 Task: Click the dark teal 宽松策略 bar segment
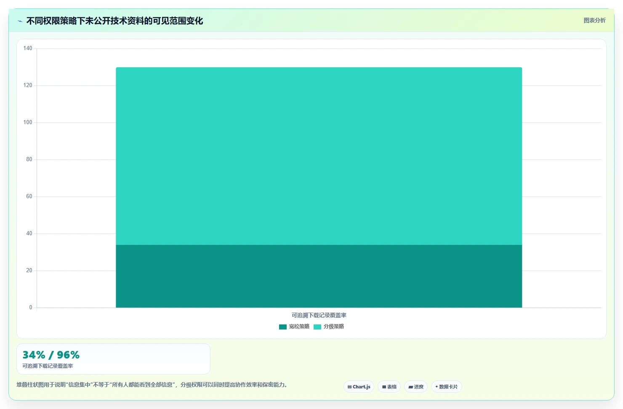[319, 276]
